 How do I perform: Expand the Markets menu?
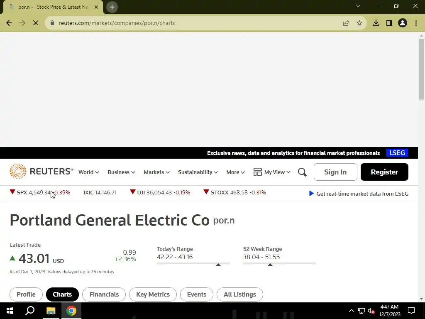coord(156,172)
